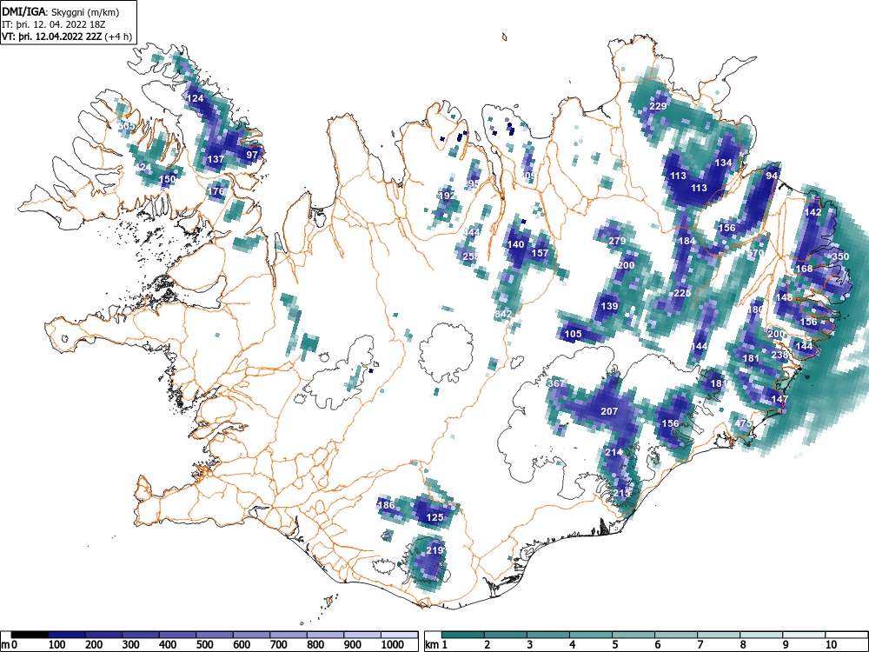Click visibility value 134 on the map

(723, 163)
